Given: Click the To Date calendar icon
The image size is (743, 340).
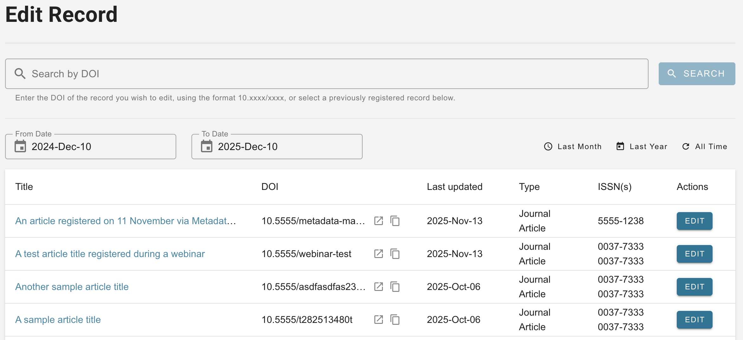Looking at the screenshot, I should coord(207,146).
